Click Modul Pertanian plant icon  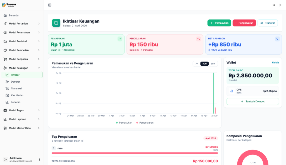5,24
